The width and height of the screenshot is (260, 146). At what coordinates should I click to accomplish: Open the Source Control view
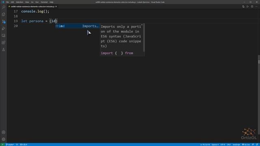[x=4, y=21]
